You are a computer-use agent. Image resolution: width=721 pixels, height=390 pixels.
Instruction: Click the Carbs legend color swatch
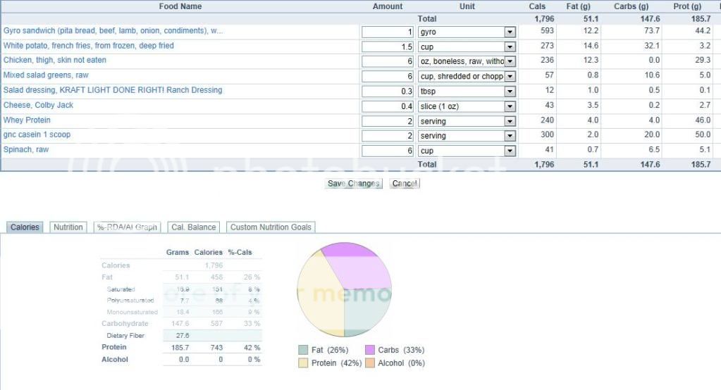370,350
